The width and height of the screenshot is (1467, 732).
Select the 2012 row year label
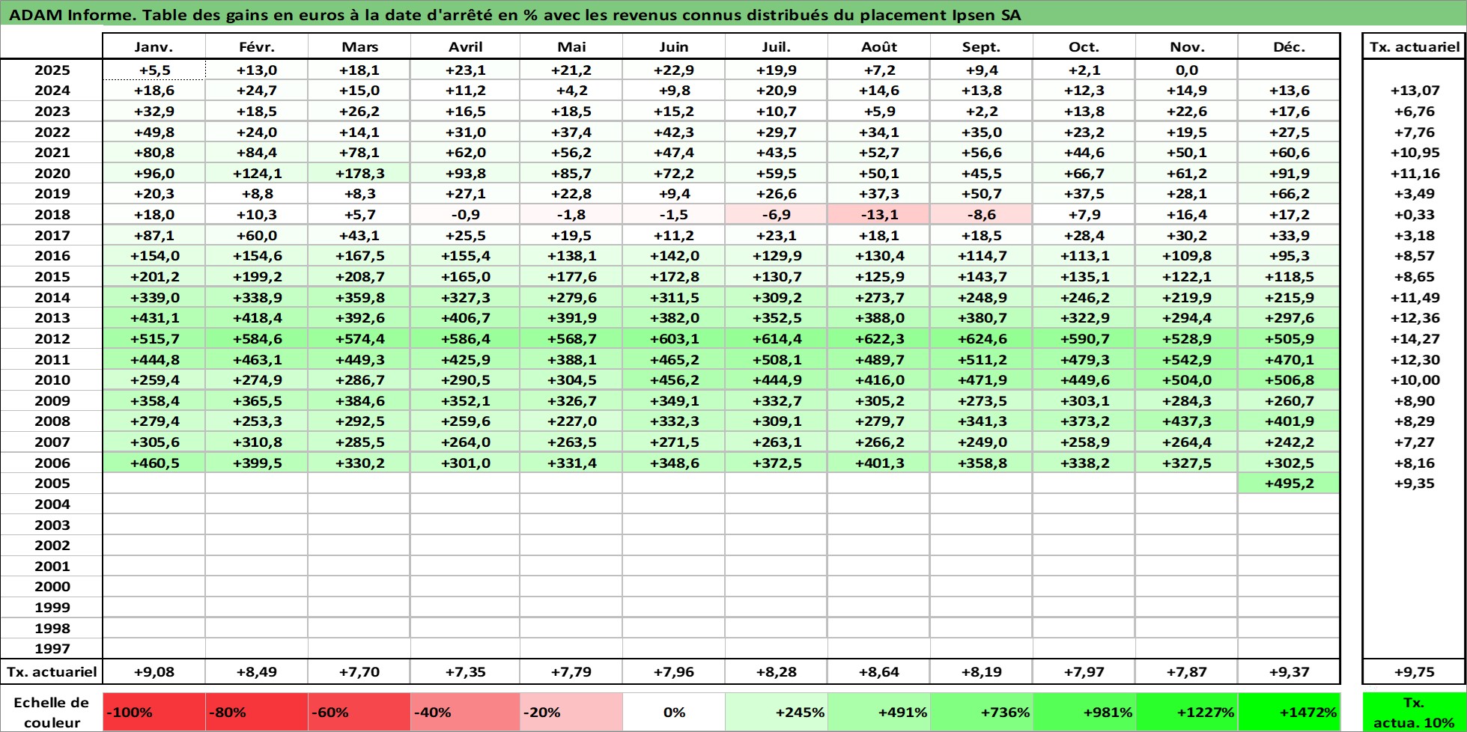click(52, 338)
